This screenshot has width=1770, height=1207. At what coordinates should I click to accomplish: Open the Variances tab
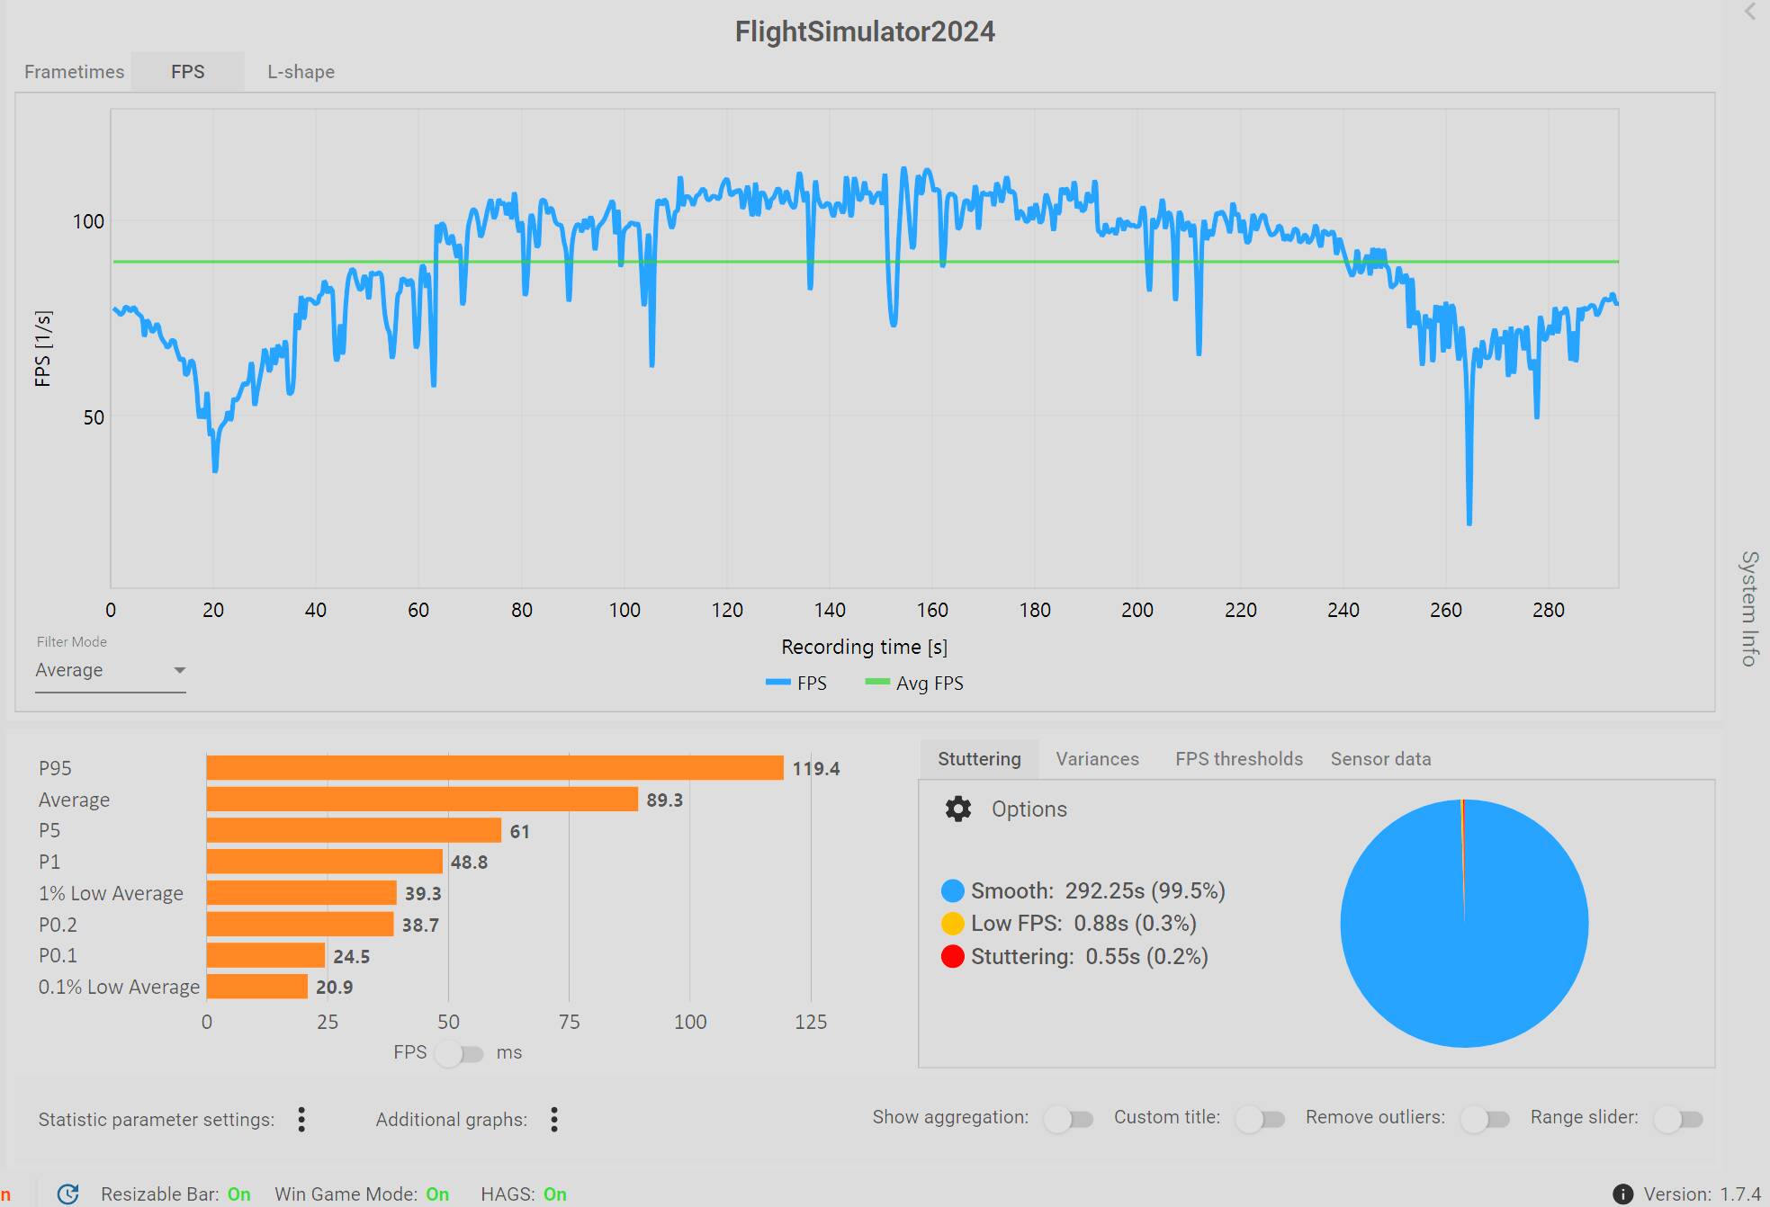1097,759
